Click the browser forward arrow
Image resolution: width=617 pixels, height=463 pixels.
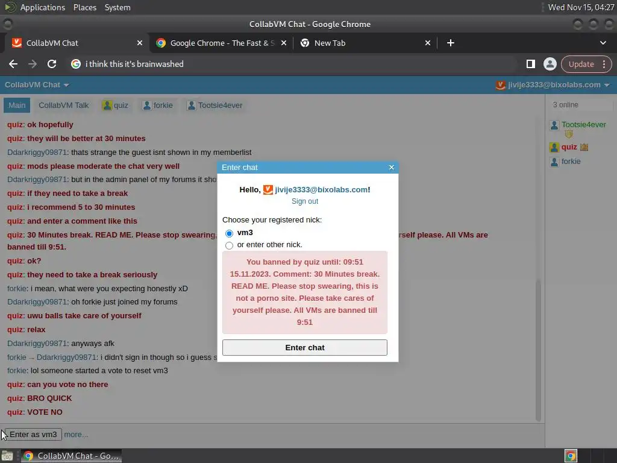(x=33, y=64)
